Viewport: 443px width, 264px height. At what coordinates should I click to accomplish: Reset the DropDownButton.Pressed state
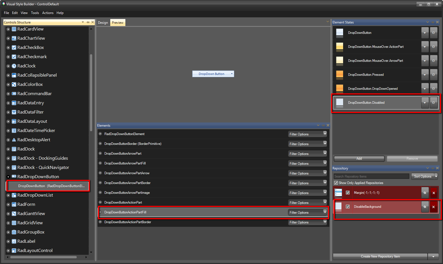pyautogui.click(x=433, y=75)
